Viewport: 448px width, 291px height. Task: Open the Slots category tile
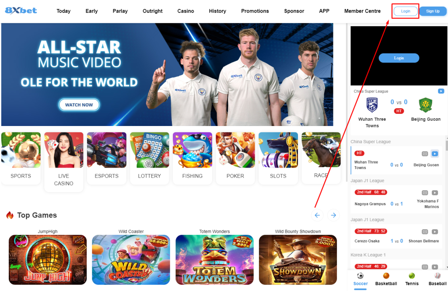278,158
